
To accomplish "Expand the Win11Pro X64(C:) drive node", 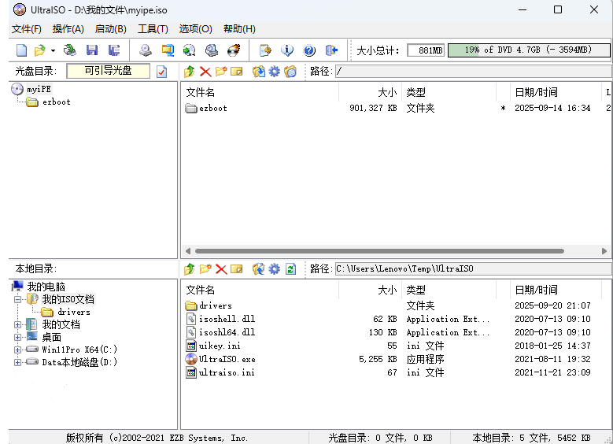I will [17, 350].
